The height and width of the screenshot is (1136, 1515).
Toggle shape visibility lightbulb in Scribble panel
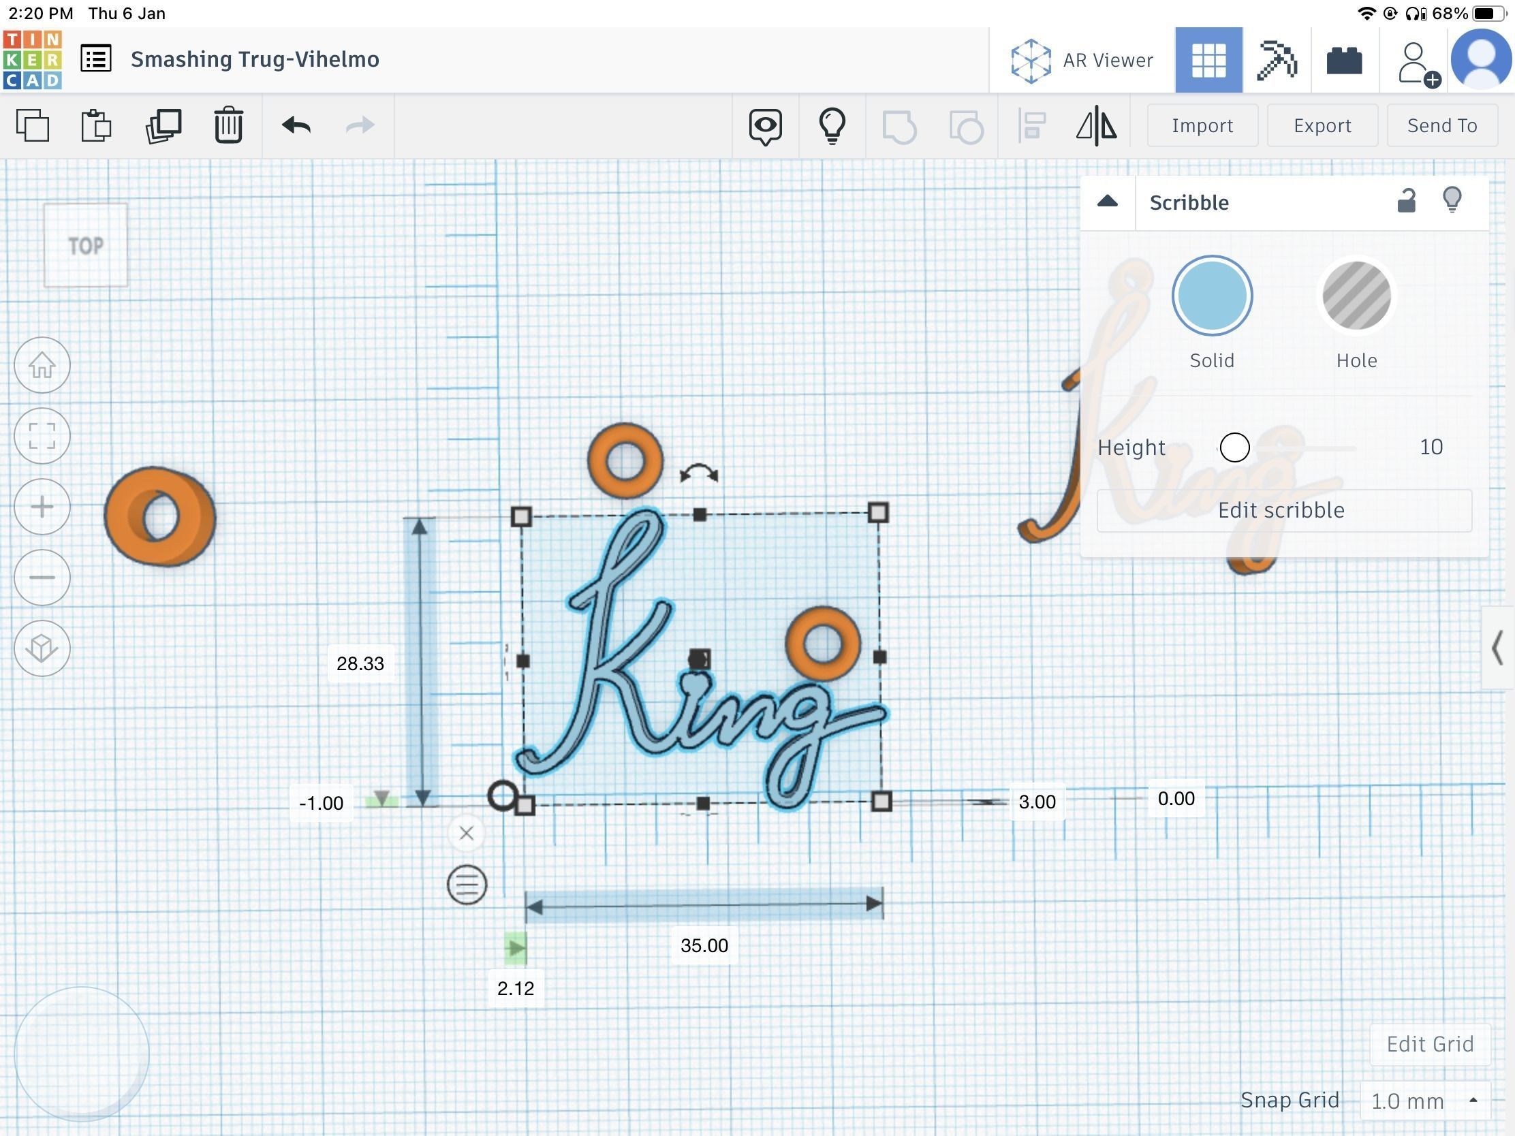coord(1452,200)
